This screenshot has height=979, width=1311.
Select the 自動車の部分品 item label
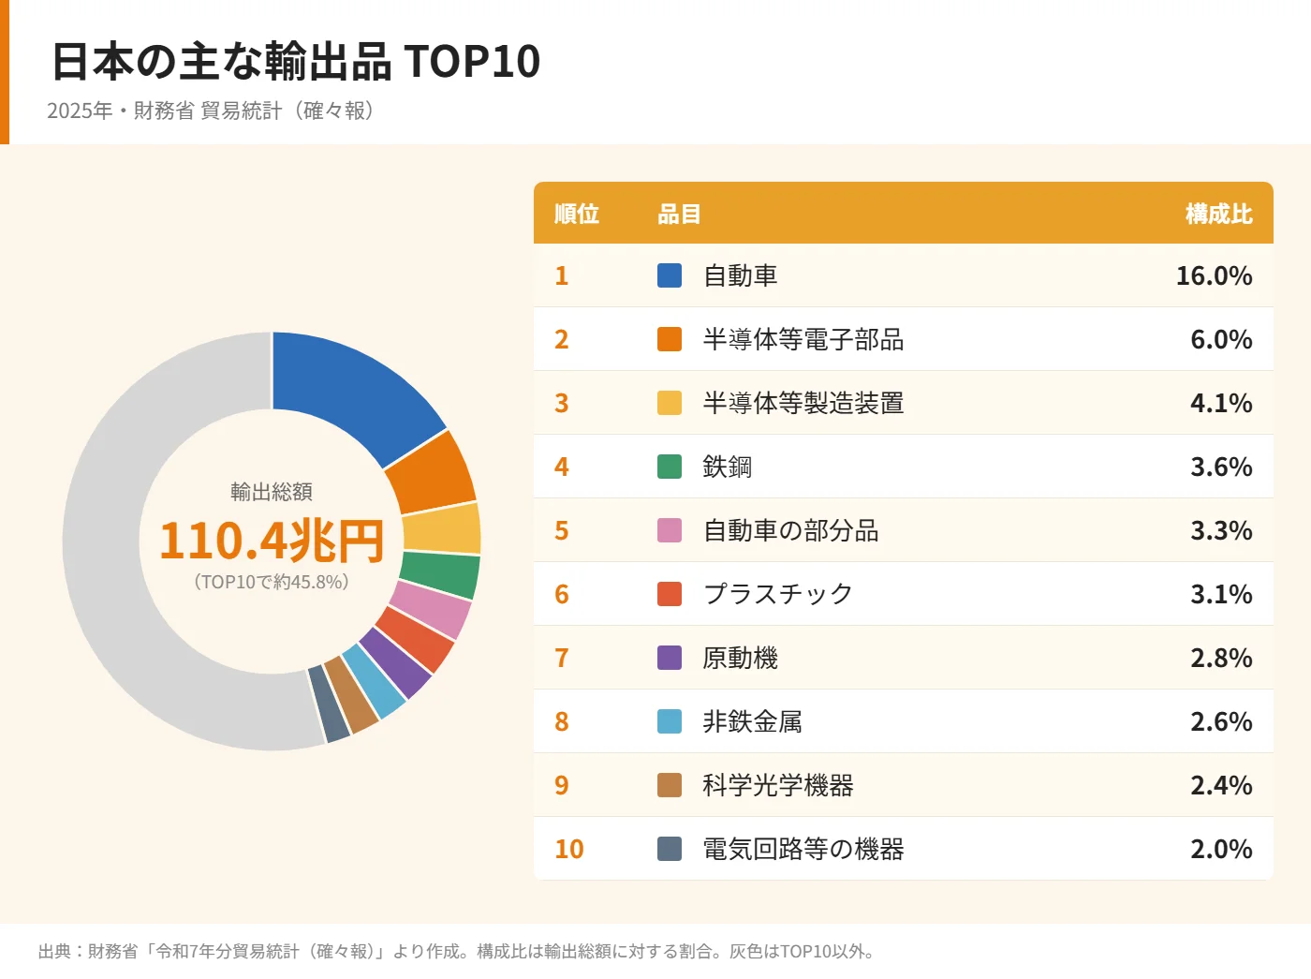pos(791,530)
